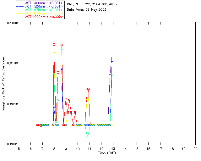Click the x-axis tick label 14
Image resolution: width=201 pixels, height=161 pixels.
125,149
